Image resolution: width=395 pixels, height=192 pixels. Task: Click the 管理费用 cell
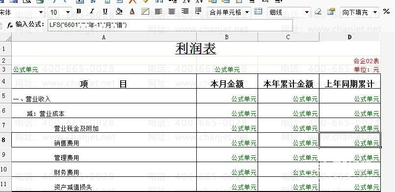pos(104,155)
